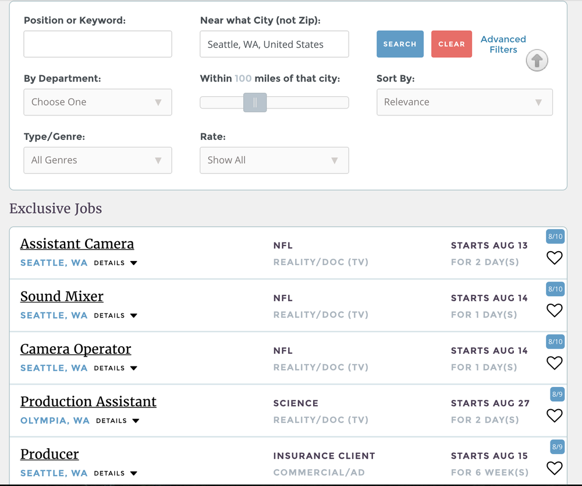The width and height of the screenshot is (582, 486).
Task: Expand Details for Sound Mixer job
Action: click(115, 315)
